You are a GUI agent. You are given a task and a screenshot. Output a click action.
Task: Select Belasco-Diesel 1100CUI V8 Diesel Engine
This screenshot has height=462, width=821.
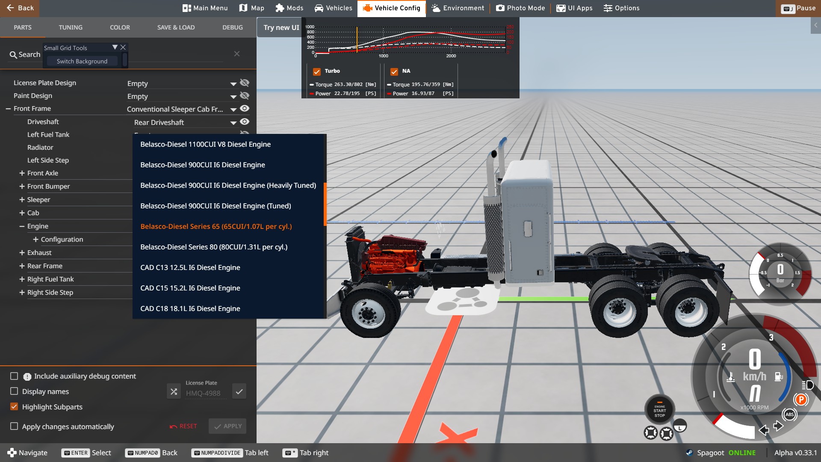(228, 145)
